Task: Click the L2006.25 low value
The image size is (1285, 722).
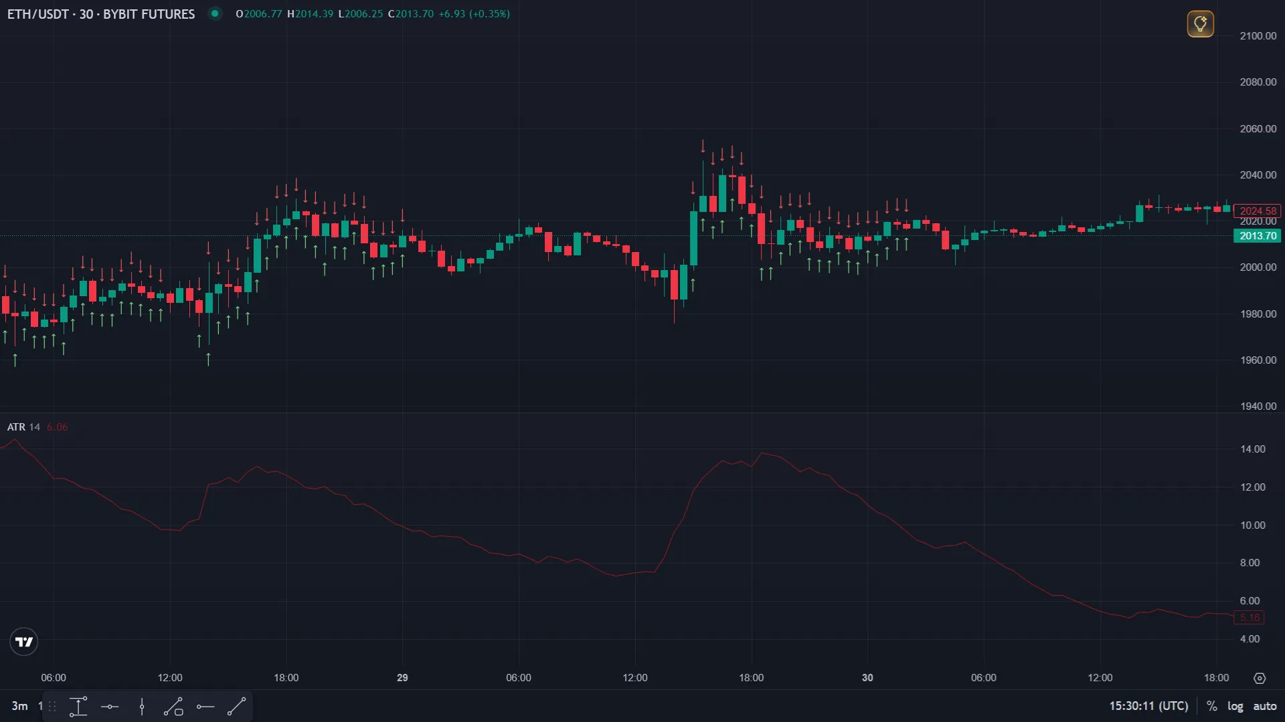Action: pyautogui.click(x=361, y=14)
